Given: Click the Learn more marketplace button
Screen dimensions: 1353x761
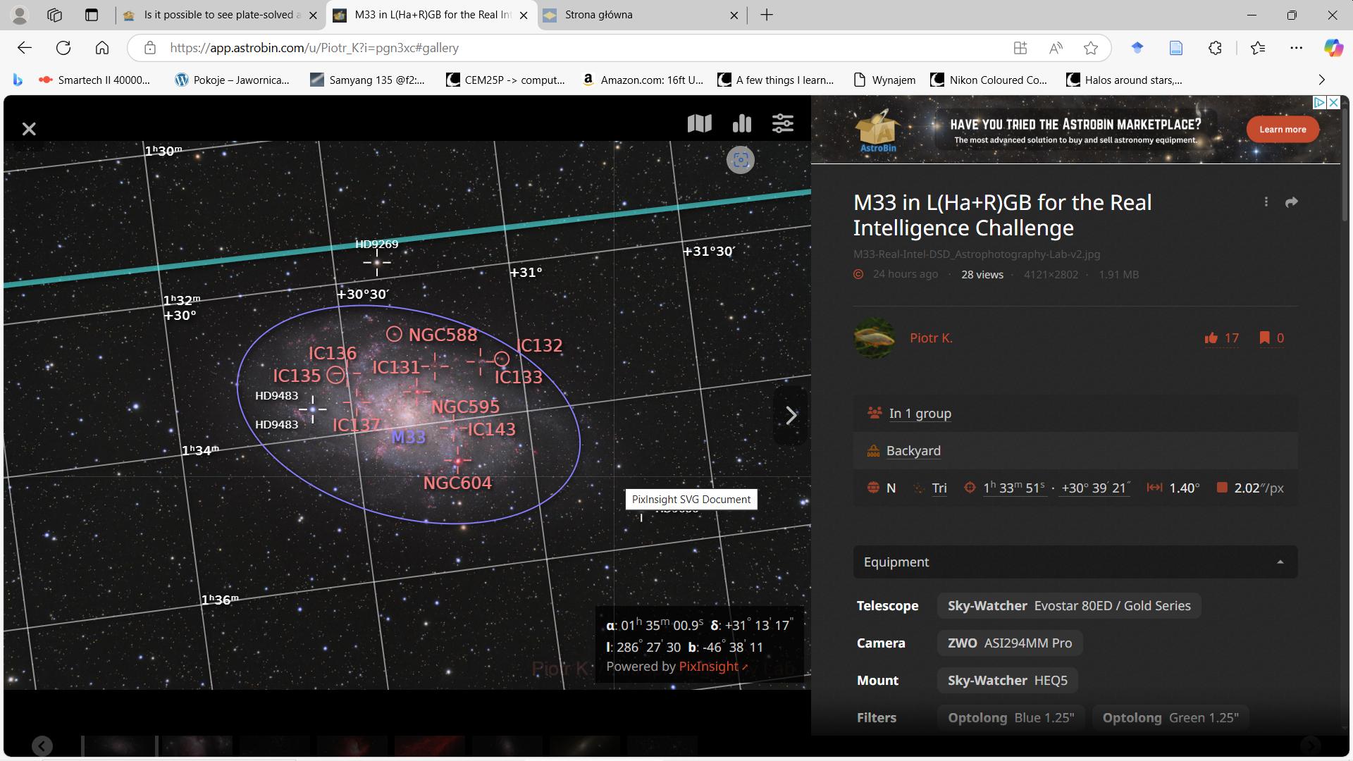Looking at the screenshot, I should pyautogui.click(x=1283, y=130).
